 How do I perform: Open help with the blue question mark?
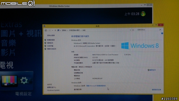point(162,33)
